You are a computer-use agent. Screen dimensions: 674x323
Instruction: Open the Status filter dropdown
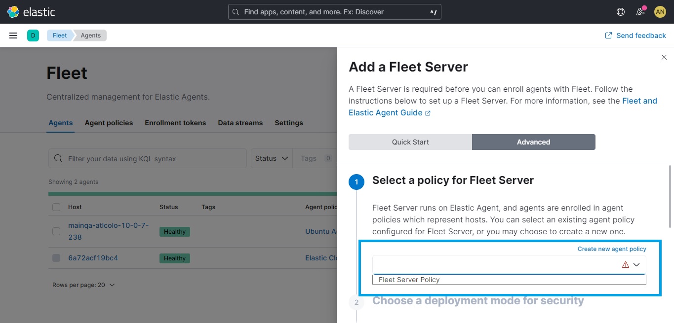[271, 158]
